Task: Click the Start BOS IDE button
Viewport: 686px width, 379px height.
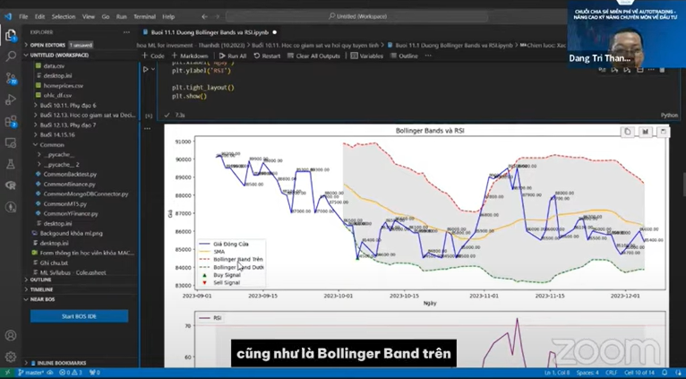Action: [79, 316]
